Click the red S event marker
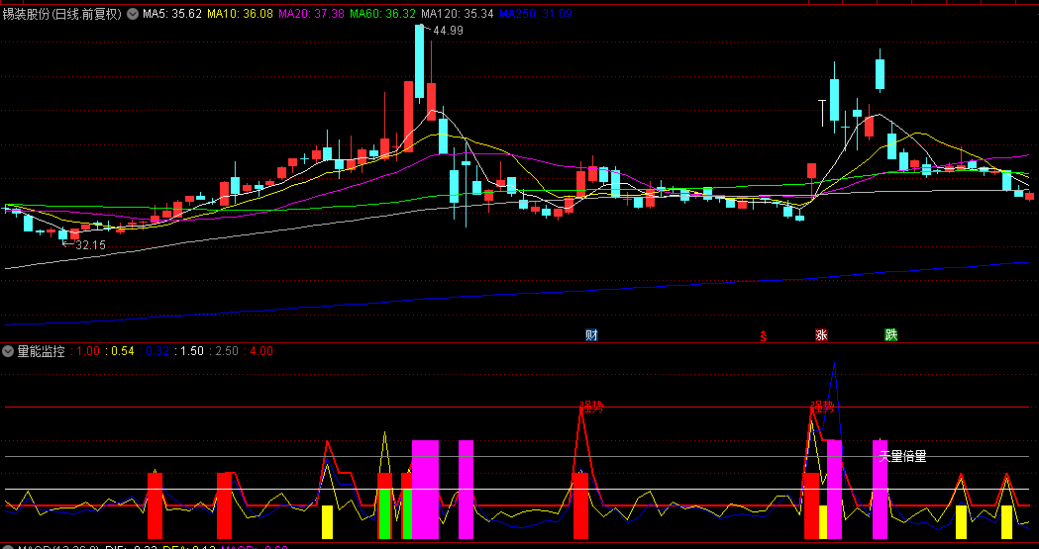This screenshot has height=549, width=1039. [x=764, y=336]
